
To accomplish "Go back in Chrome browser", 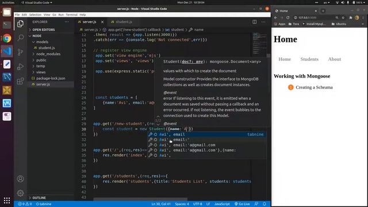I will pos(276,18).
